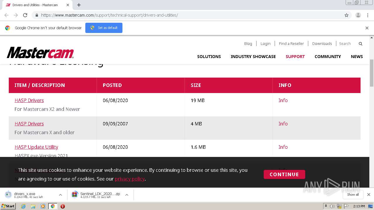
Task: Open the COMMUNITY menu
Action: coord(328,57)
